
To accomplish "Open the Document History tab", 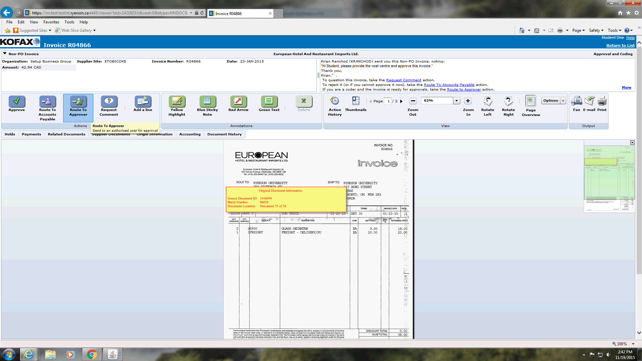I will tap(224, 134).
